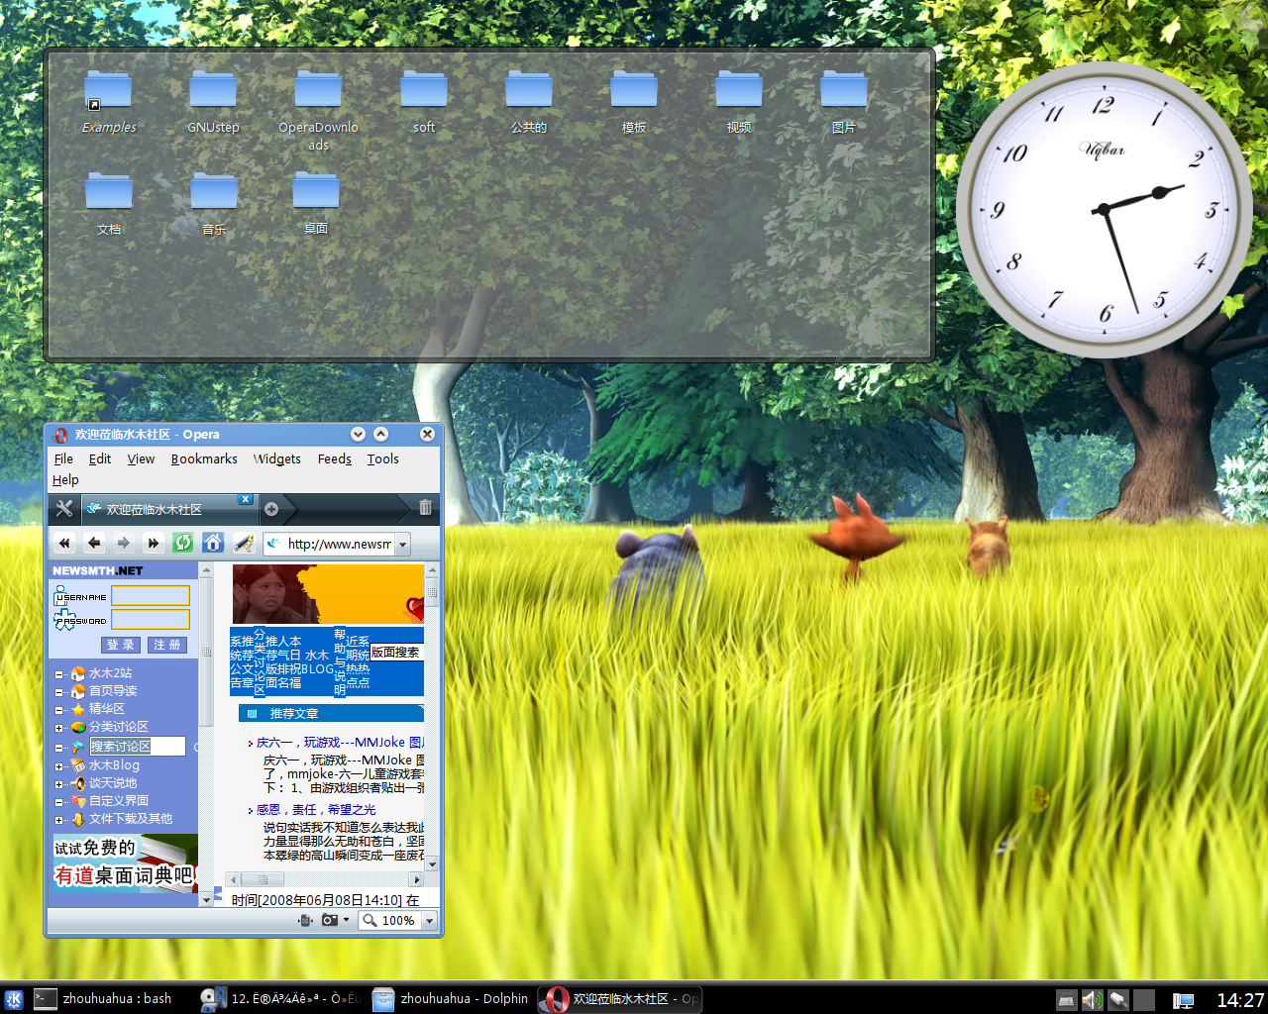The width and height of the screenshot is (1268, 1014).
Task: Click the Rewind navigation button in Opera
Action: [64, 543]
